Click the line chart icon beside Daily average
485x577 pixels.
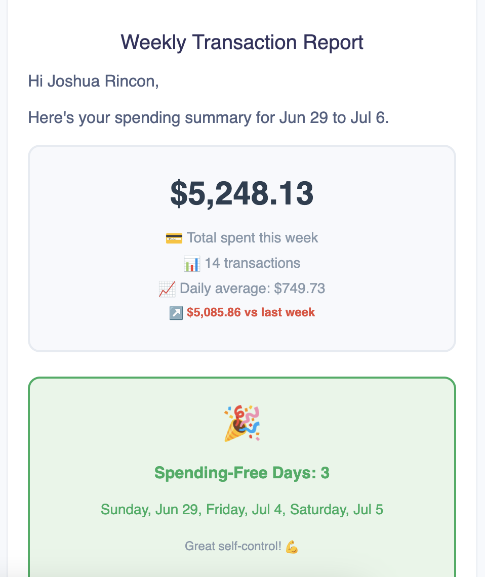(x=167, y=289)
